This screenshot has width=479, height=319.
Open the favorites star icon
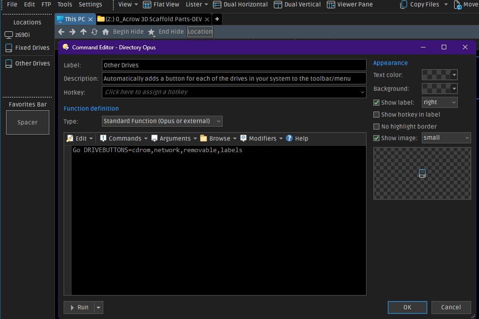coord(151,32)
